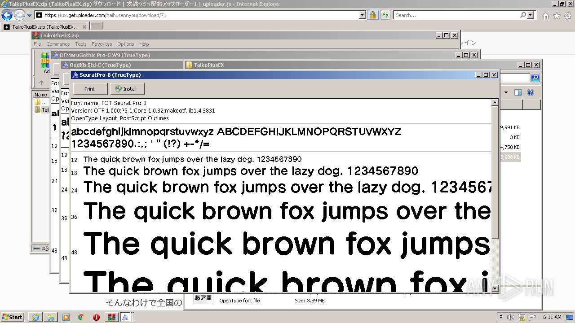Open Opera browser from the taskbar

coord(97,317)
